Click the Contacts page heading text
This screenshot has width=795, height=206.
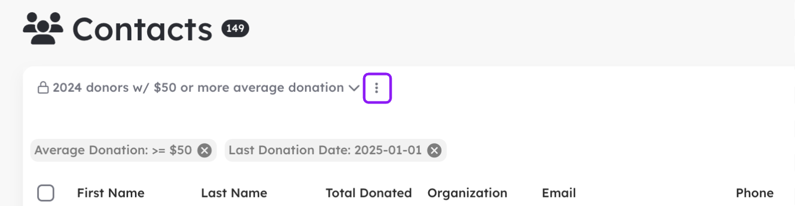click(142, 29)
